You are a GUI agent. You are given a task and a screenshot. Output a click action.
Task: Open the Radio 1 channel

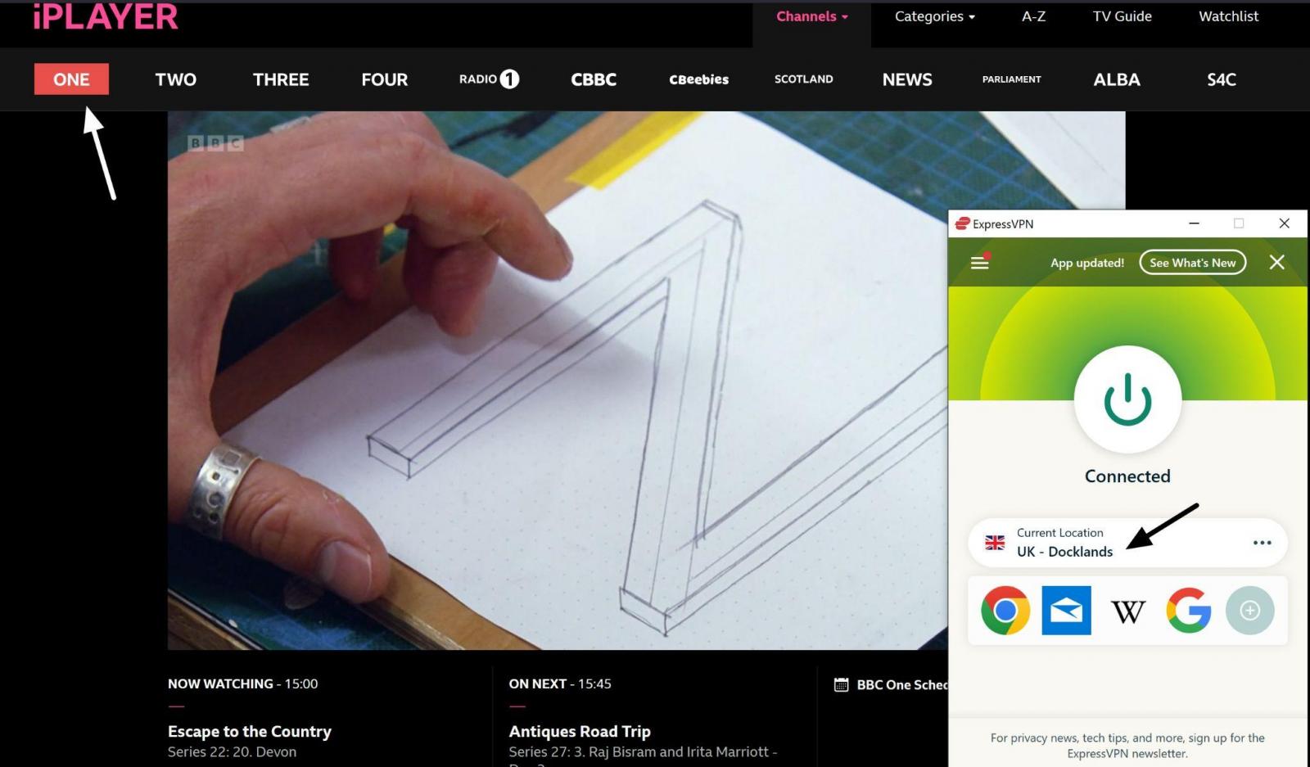489,79
